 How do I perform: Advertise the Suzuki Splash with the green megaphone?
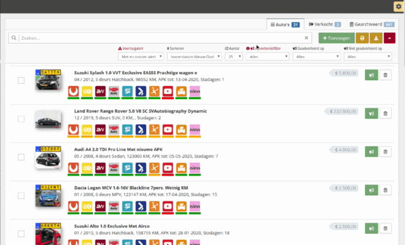tap(371, 75)
